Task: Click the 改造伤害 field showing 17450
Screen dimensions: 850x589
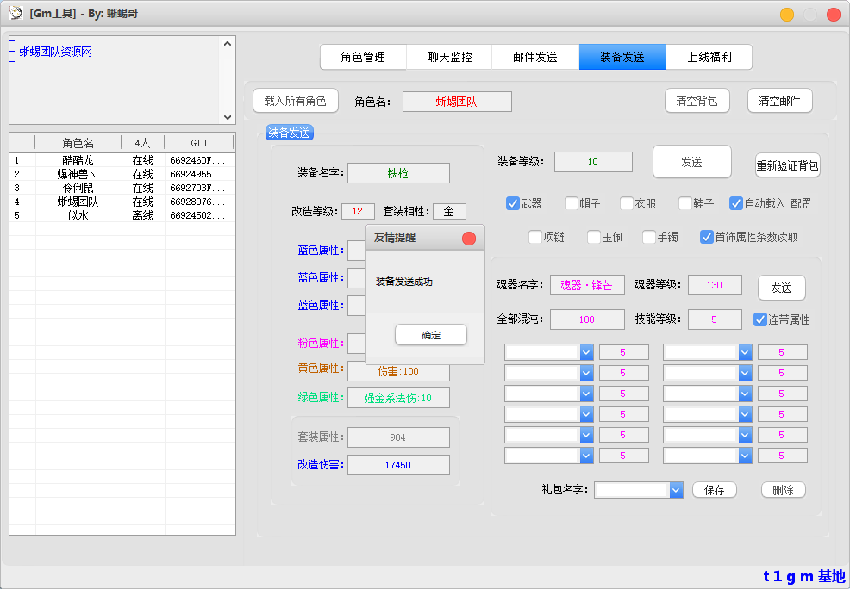Action: 398,465
